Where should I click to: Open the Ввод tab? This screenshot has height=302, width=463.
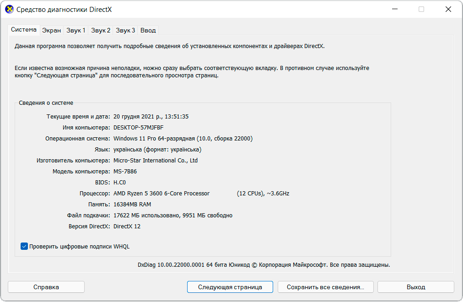pyautogui.click(x=148, y=30)
